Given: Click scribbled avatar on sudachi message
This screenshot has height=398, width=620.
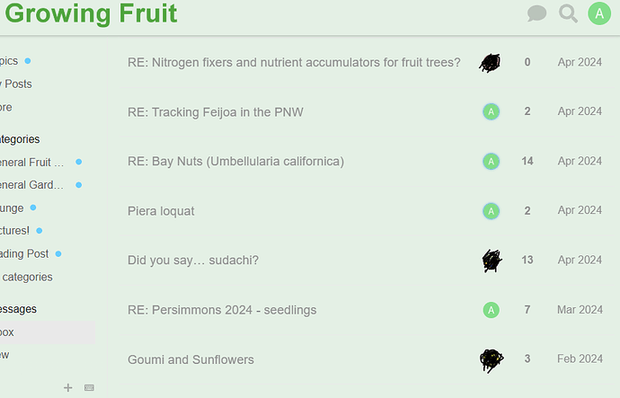Looking at the screenshot, I should pyautogui.click(x=491, y=261).
